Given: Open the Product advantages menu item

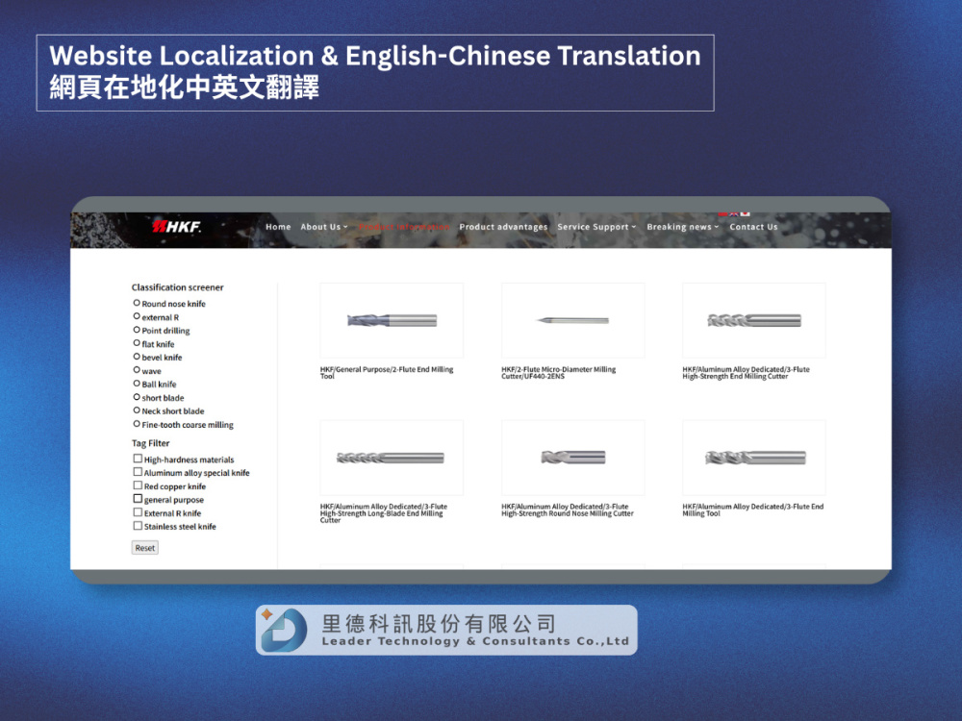Looking at the screenshot, I should (503, 227).
